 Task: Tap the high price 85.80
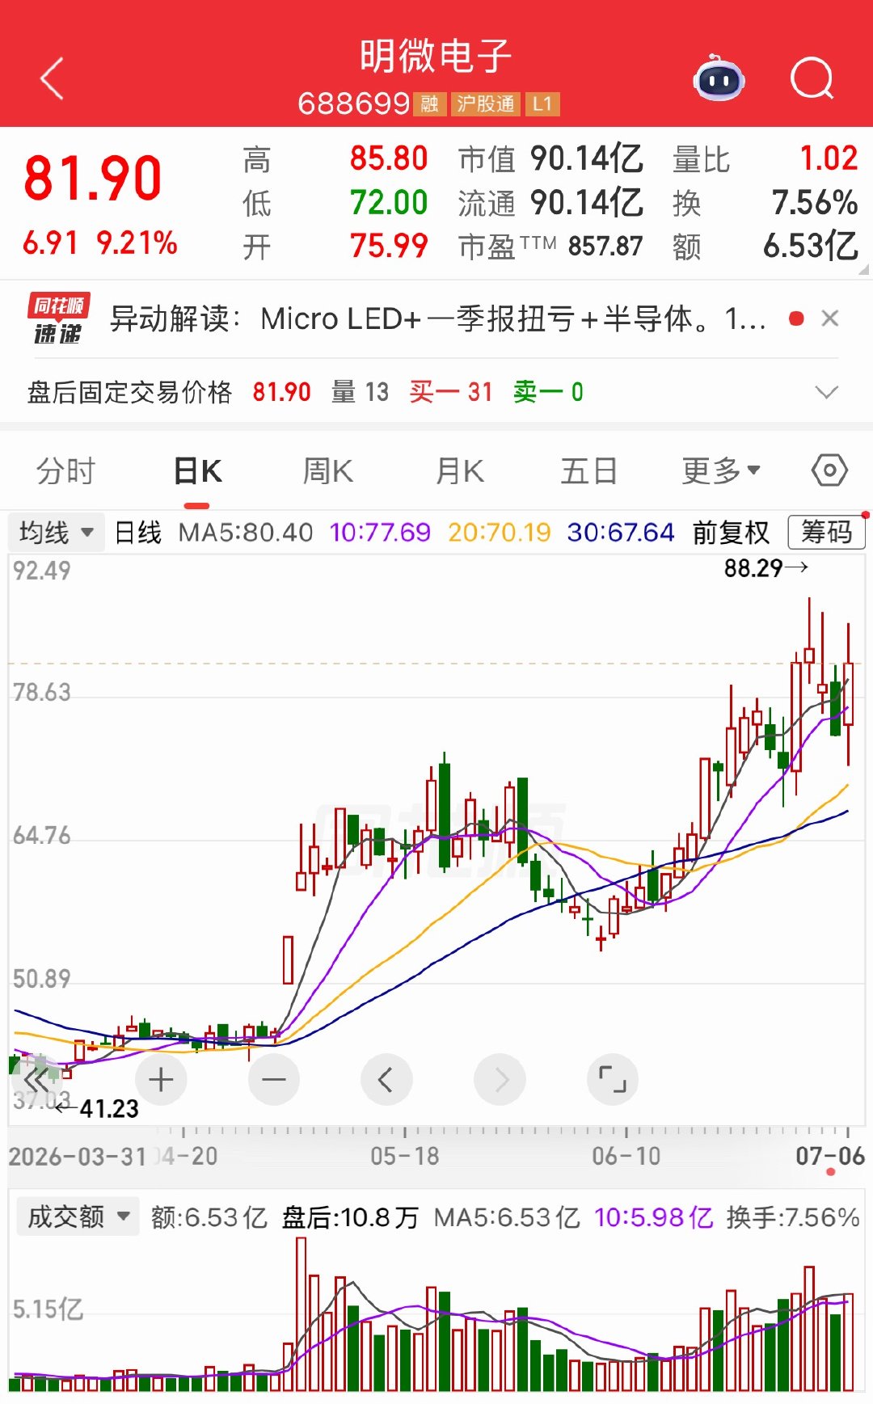[x=389, y=158]
